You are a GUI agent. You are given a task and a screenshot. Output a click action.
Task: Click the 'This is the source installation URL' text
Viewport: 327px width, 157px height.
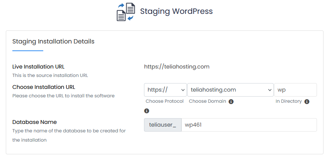pyautogui.click(x=50, y=75)
